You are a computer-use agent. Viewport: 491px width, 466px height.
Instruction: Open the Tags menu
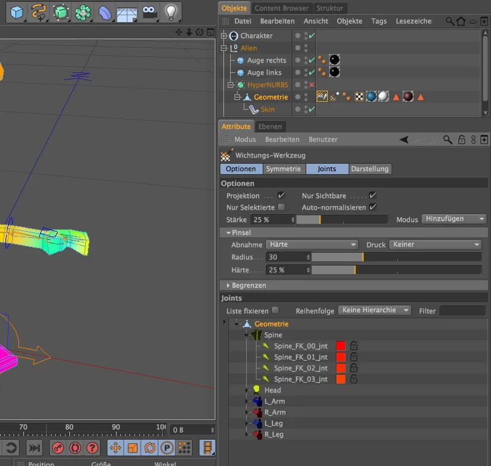379,21
